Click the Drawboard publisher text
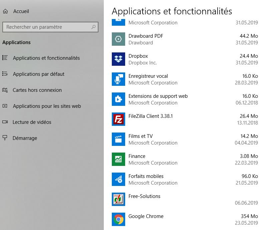The width and height of the screenshot is (263, 230). 141,43
